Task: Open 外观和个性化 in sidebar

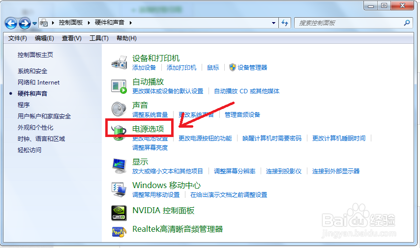Action: [x=35, y=128]
